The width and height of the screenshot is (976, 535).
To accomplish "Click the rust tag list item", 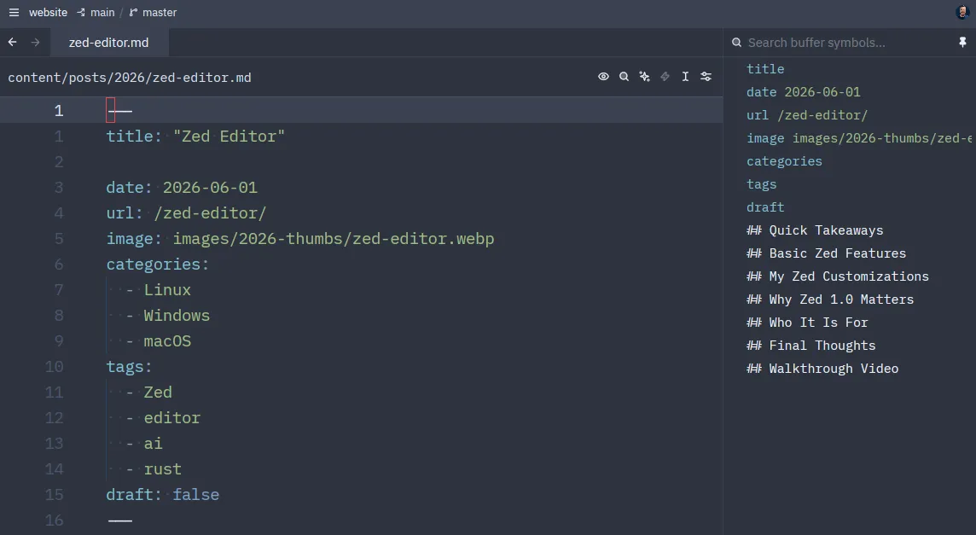I will pos(163,469).
